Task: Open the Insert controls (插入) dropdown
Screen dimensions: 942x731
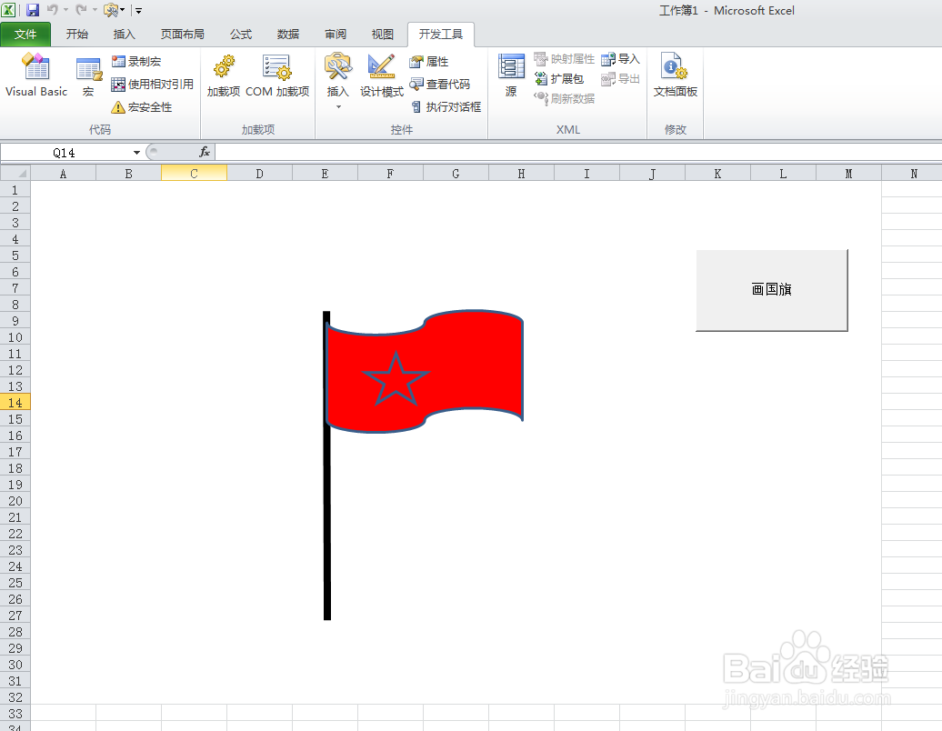Action: coord(337,81)
